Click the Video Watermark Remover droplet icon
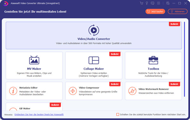Image resolution: width=190 pixels, height=120 pixels. click(132, 91)
